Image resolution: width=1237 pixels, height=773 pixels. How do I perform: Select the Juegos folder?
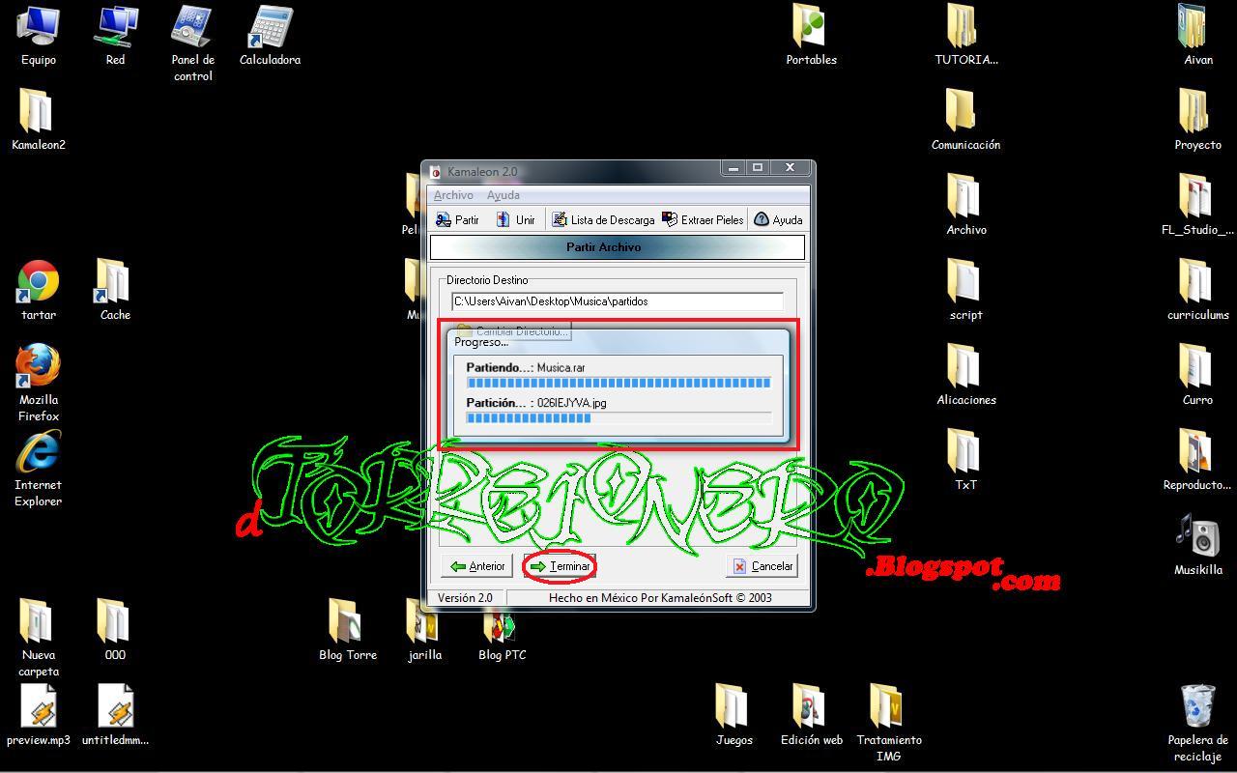[734, 715]
